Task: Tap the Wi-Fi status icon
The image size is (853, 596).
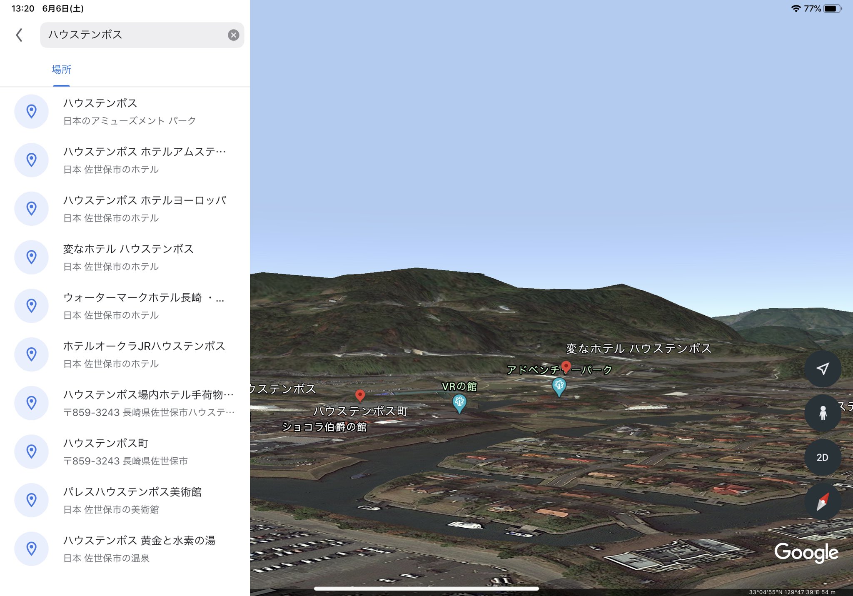Action: (x=796, y=8)
